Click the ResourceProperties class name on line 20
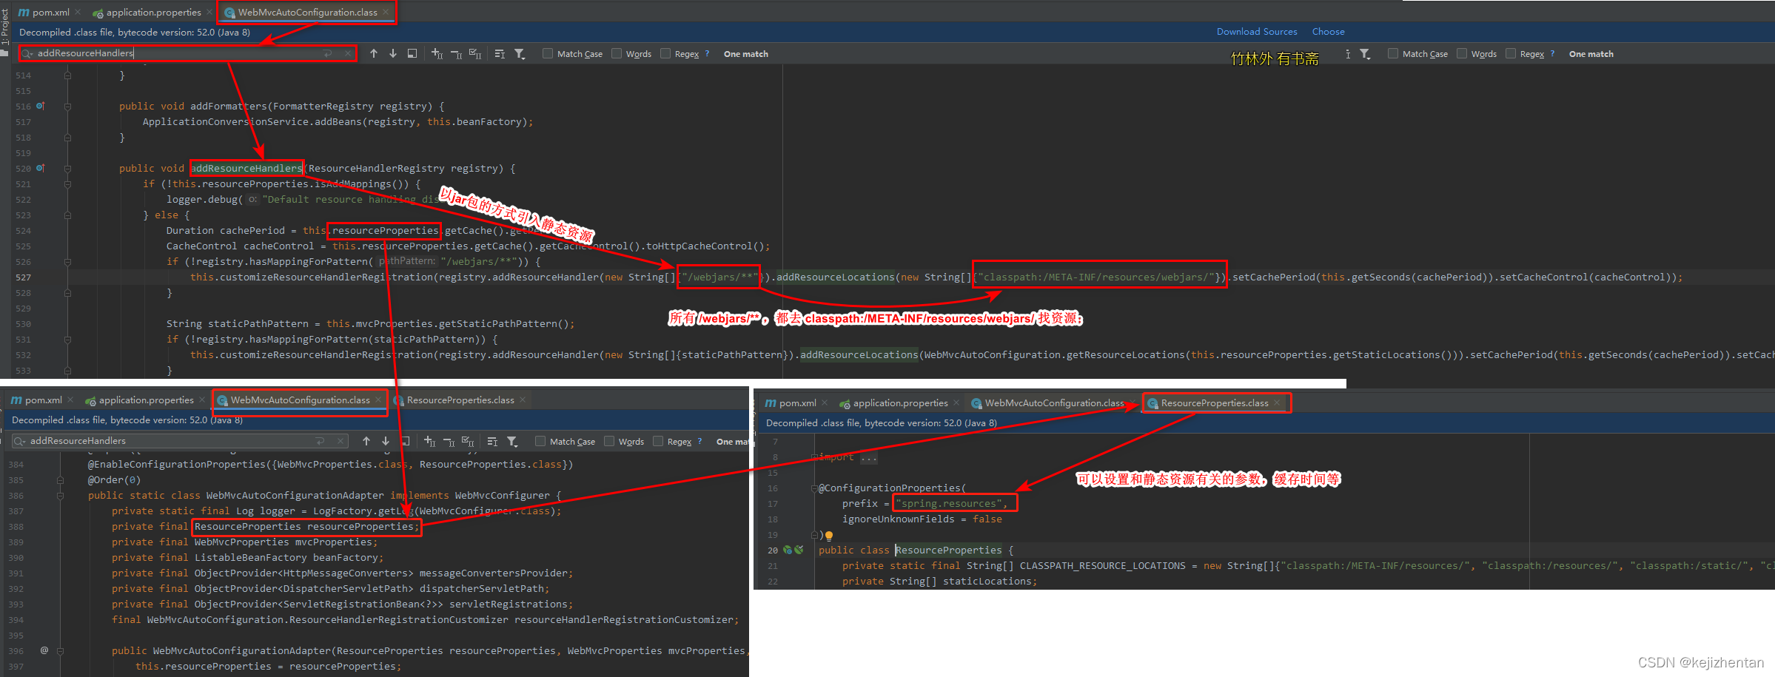The height and width of the screenshot is (677, 1775). tap(948, 550)
